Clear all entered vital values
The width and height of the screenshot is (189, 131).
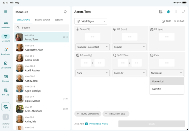point(179,21)
